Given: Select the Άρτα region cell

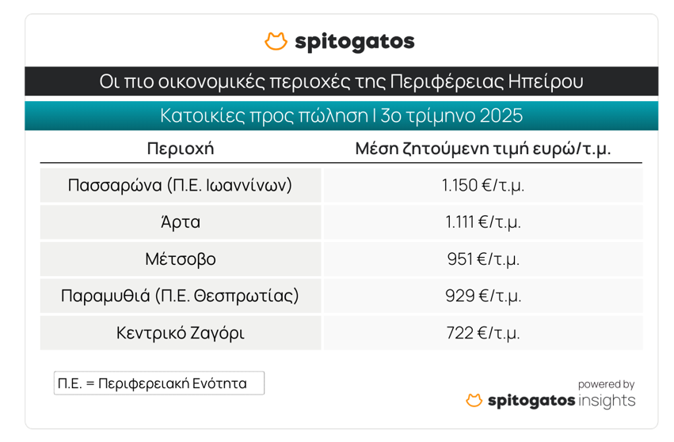Looking at the screenshot, I should 181,222.
